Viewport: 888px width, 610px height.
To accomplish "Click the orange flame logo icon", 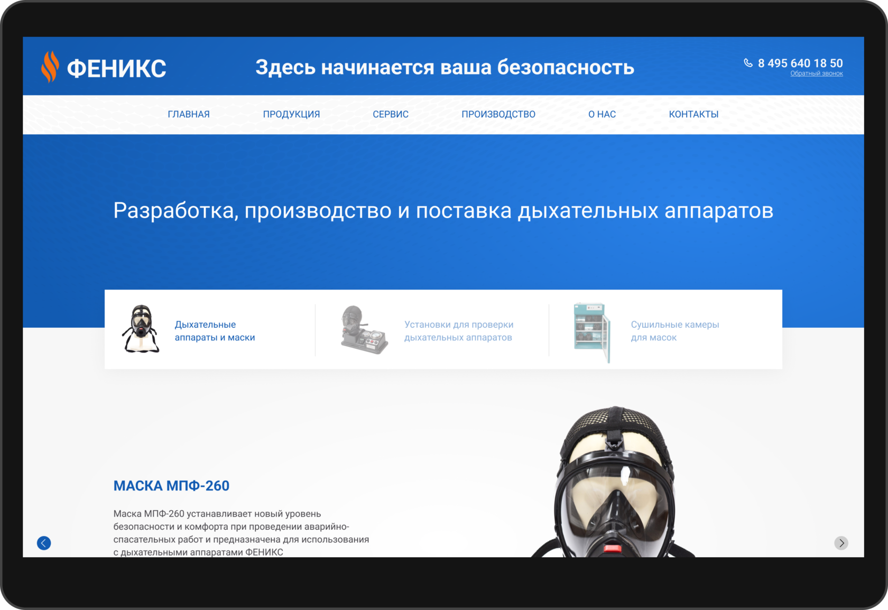I will (x=50, y=67).
